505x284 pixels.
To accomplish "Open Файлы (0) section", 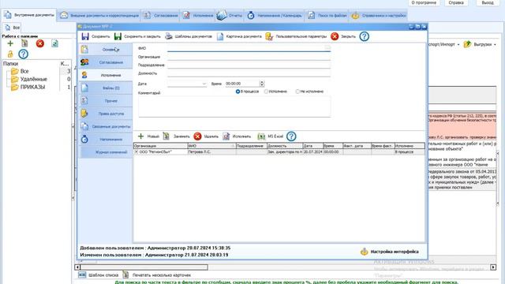I will tap(106, 88).
